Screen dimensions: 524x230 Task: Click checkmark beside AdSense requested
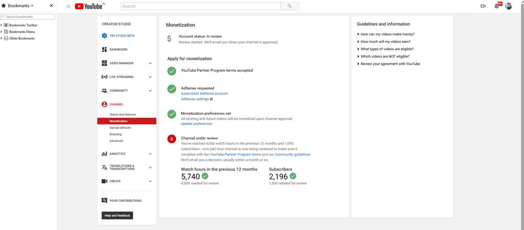click(172, 89)
